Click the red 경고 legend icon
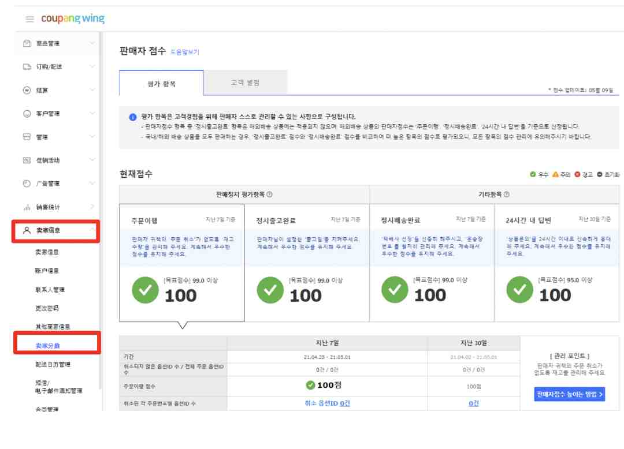 [577, 174]
